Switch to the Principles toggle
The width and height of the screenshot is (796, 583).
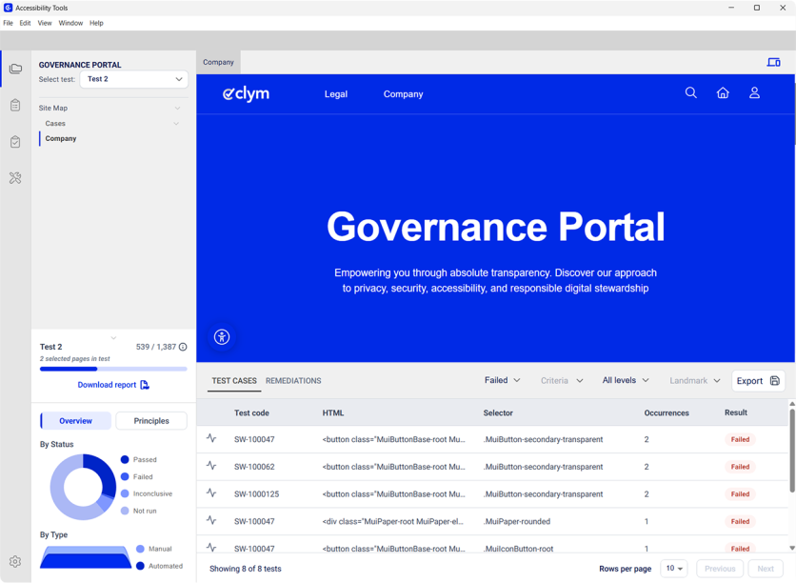(151, 421)
